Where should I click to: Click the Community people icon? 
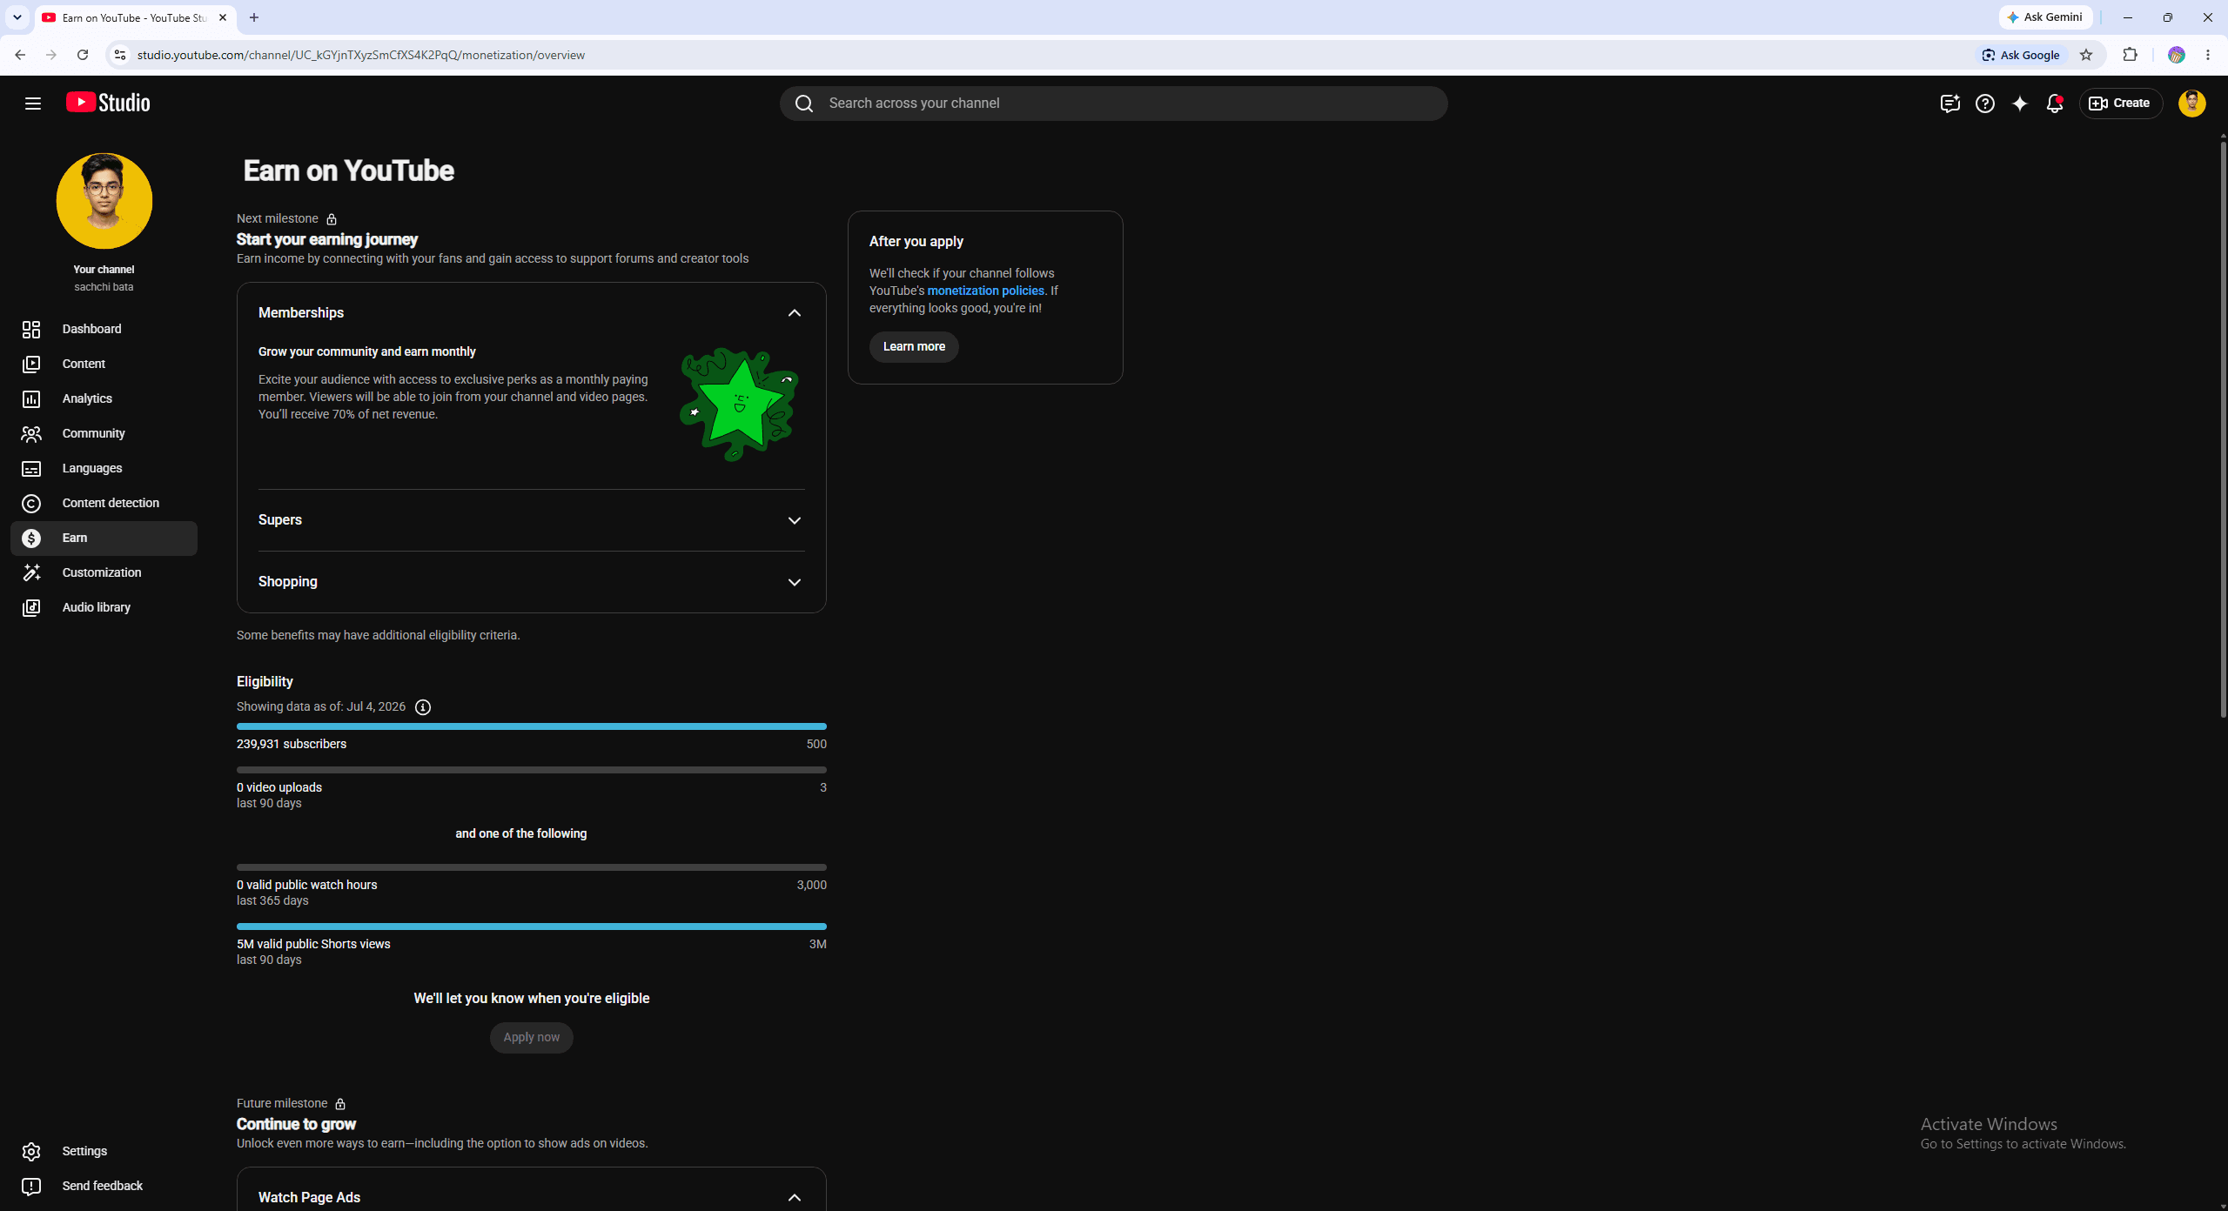tap(31, 433)
